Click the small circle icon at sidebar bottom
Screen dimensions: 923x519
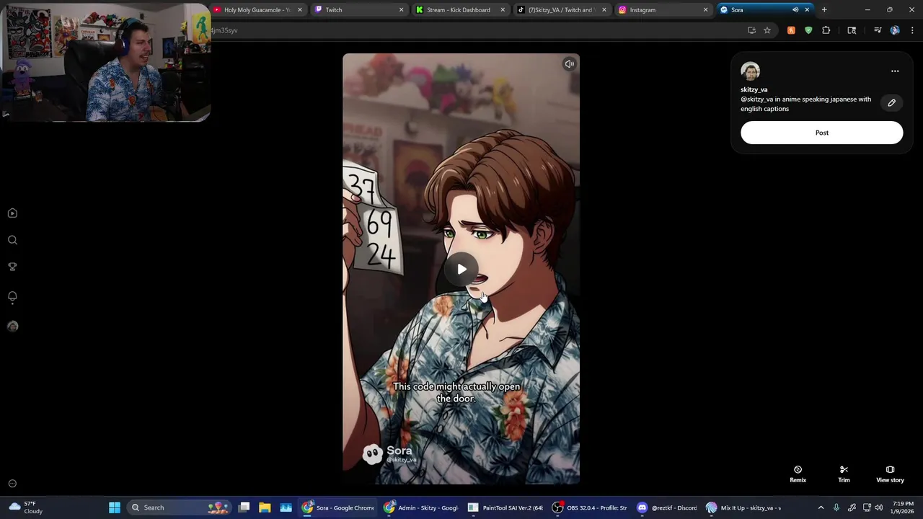(12, 484)
